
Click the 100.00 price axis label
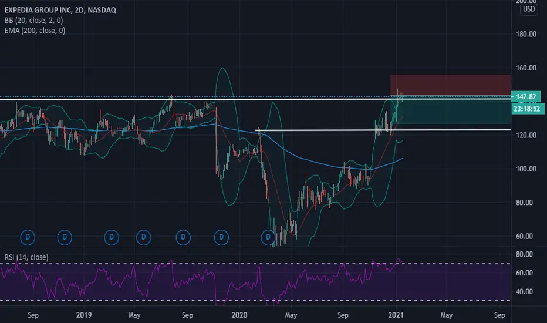tap(526, 169)
